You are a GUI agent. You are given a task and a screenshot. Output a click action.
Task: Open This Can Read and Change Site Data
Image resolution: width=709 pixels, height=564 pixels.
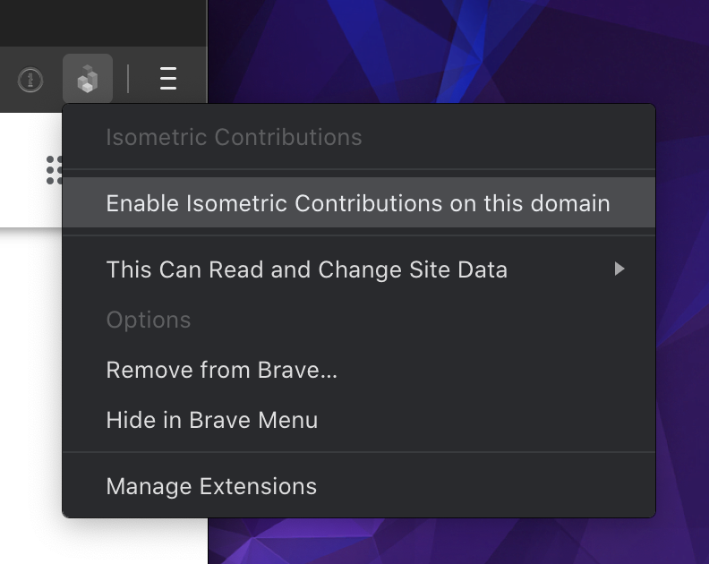(x=359, y=269)
